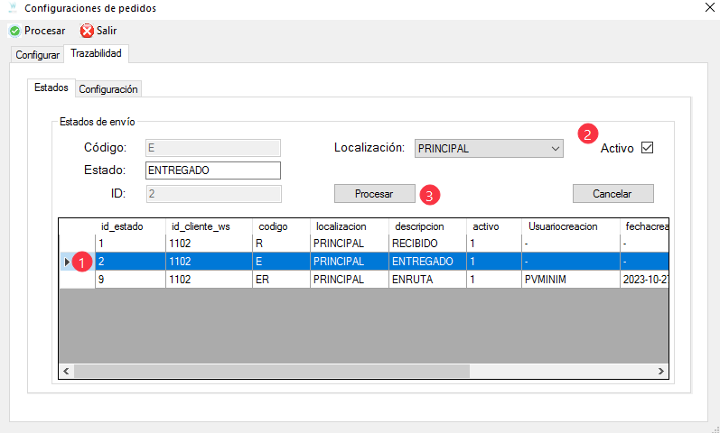Click the app icon in title bar
Image resolution: width=720 pixels, height=433 pixels.
(13, 8)
